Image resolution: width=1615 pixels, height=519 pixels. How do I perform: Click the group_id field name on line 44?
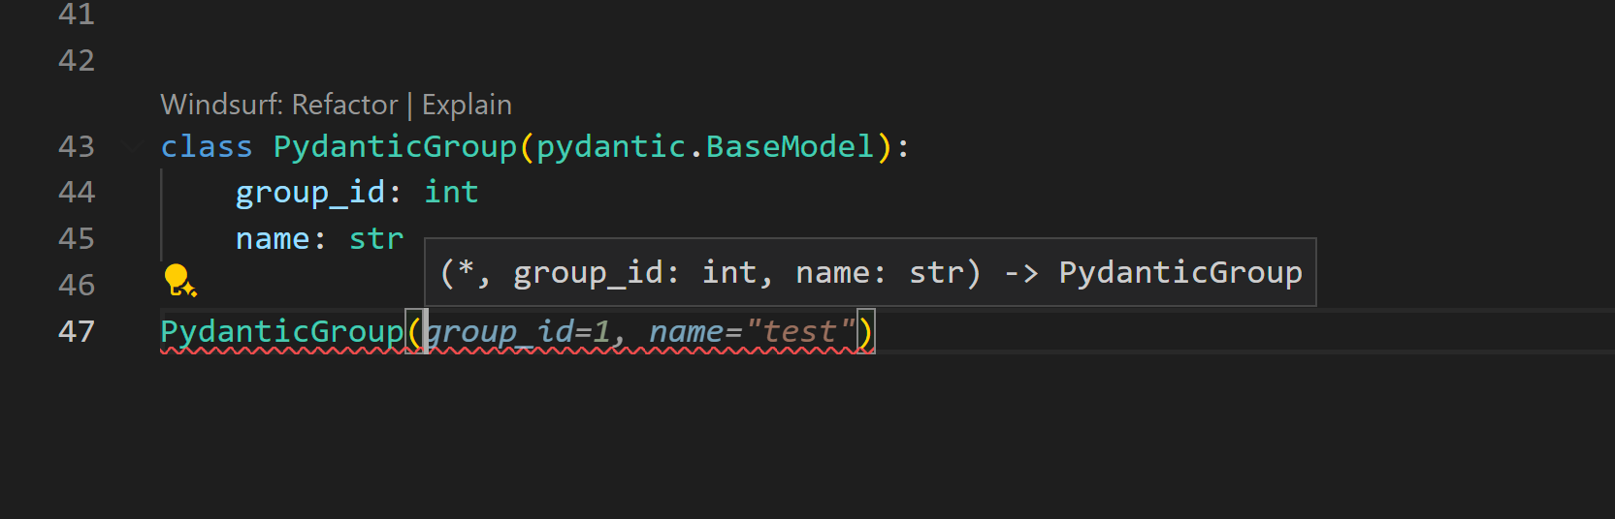310,192
